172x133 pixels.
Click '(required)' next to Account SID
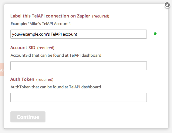point(46,48)
